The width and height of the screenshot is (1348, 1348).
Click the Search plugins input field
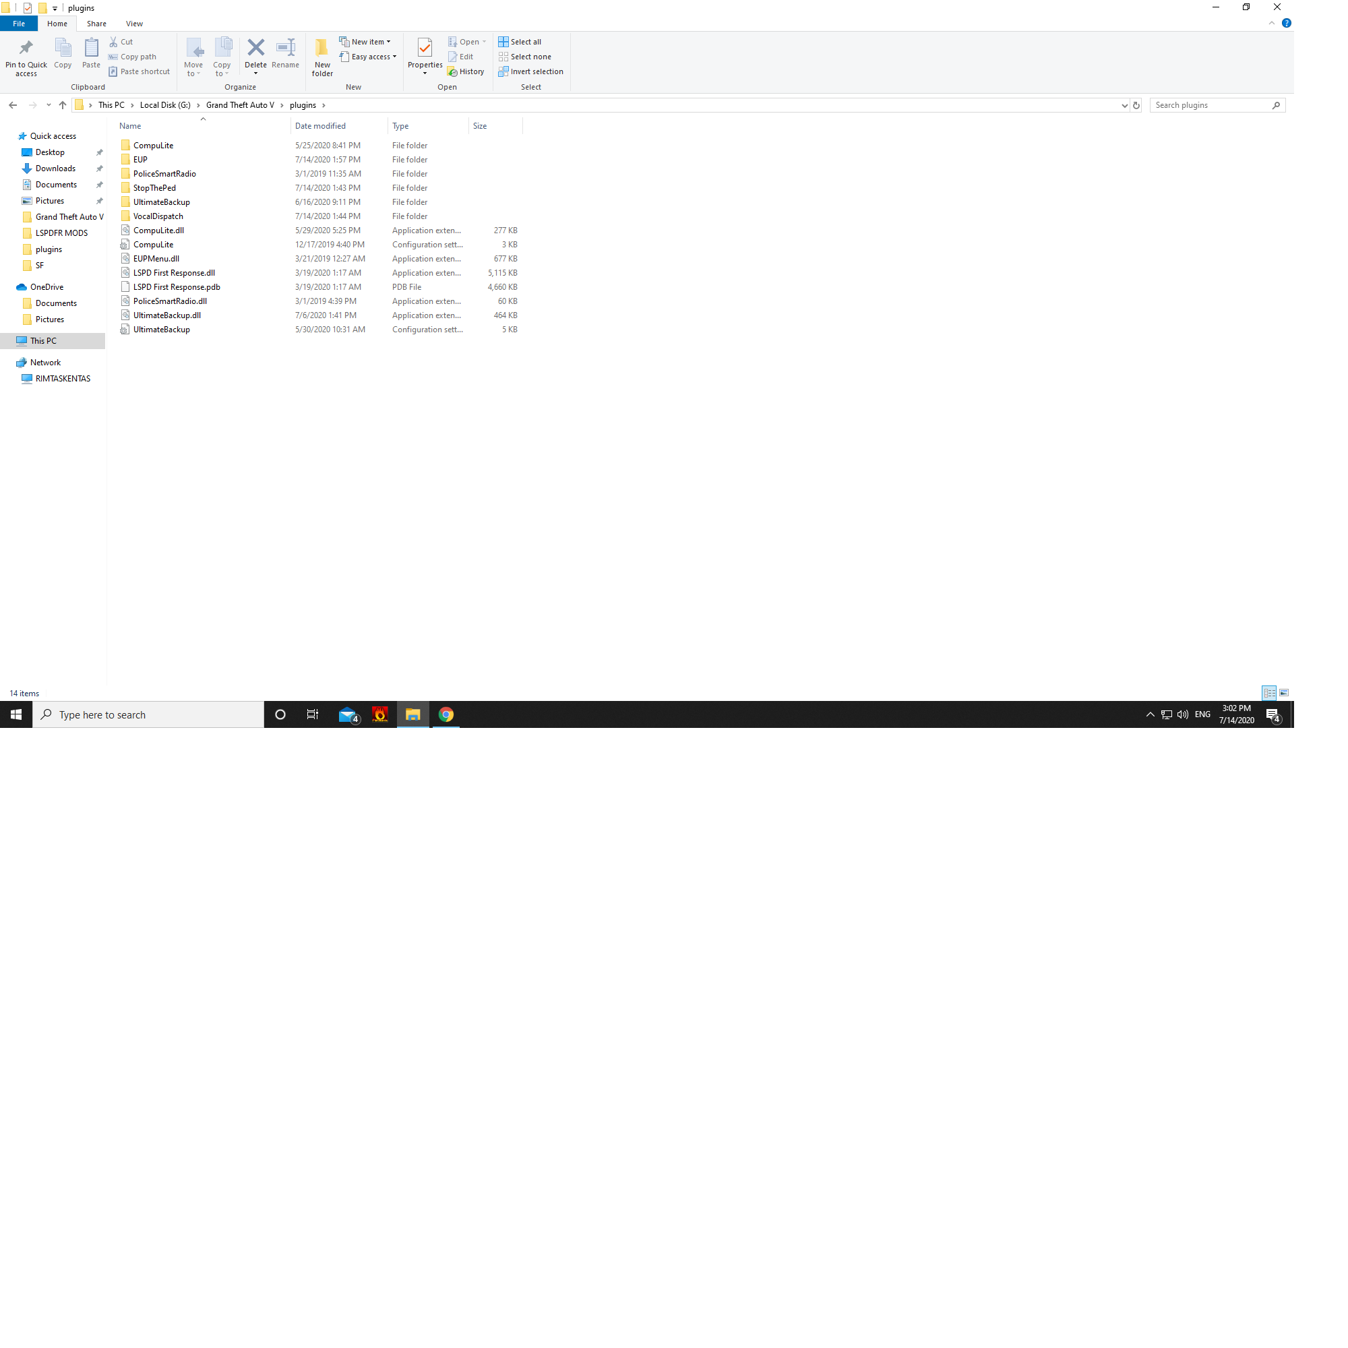(1211, 105)
